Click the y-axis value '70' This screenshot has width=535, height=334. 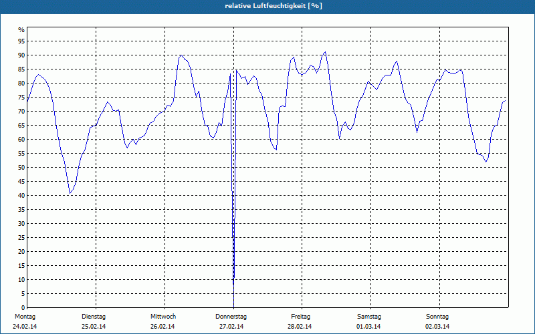pos(21,112)
